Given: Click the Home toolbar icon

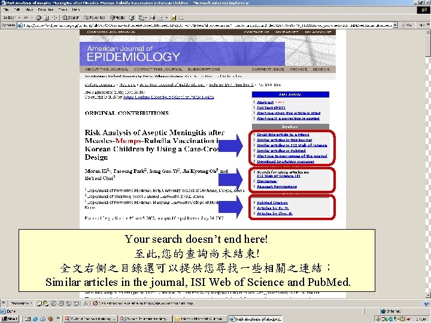Looking at the screenshot, I should tap(54, 17).
